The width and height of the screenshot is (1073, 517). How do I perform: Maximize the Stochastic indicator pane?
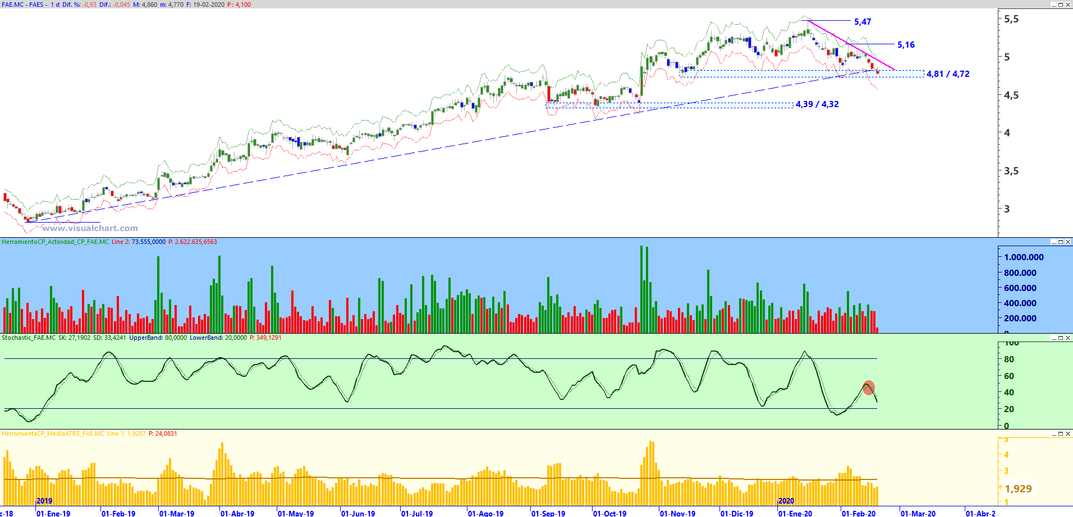point(1061,338)
